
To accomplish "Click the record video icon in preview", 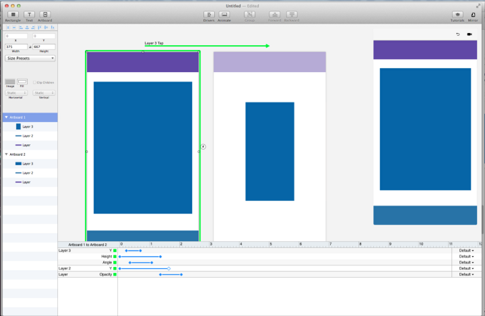I will [470, 34].
